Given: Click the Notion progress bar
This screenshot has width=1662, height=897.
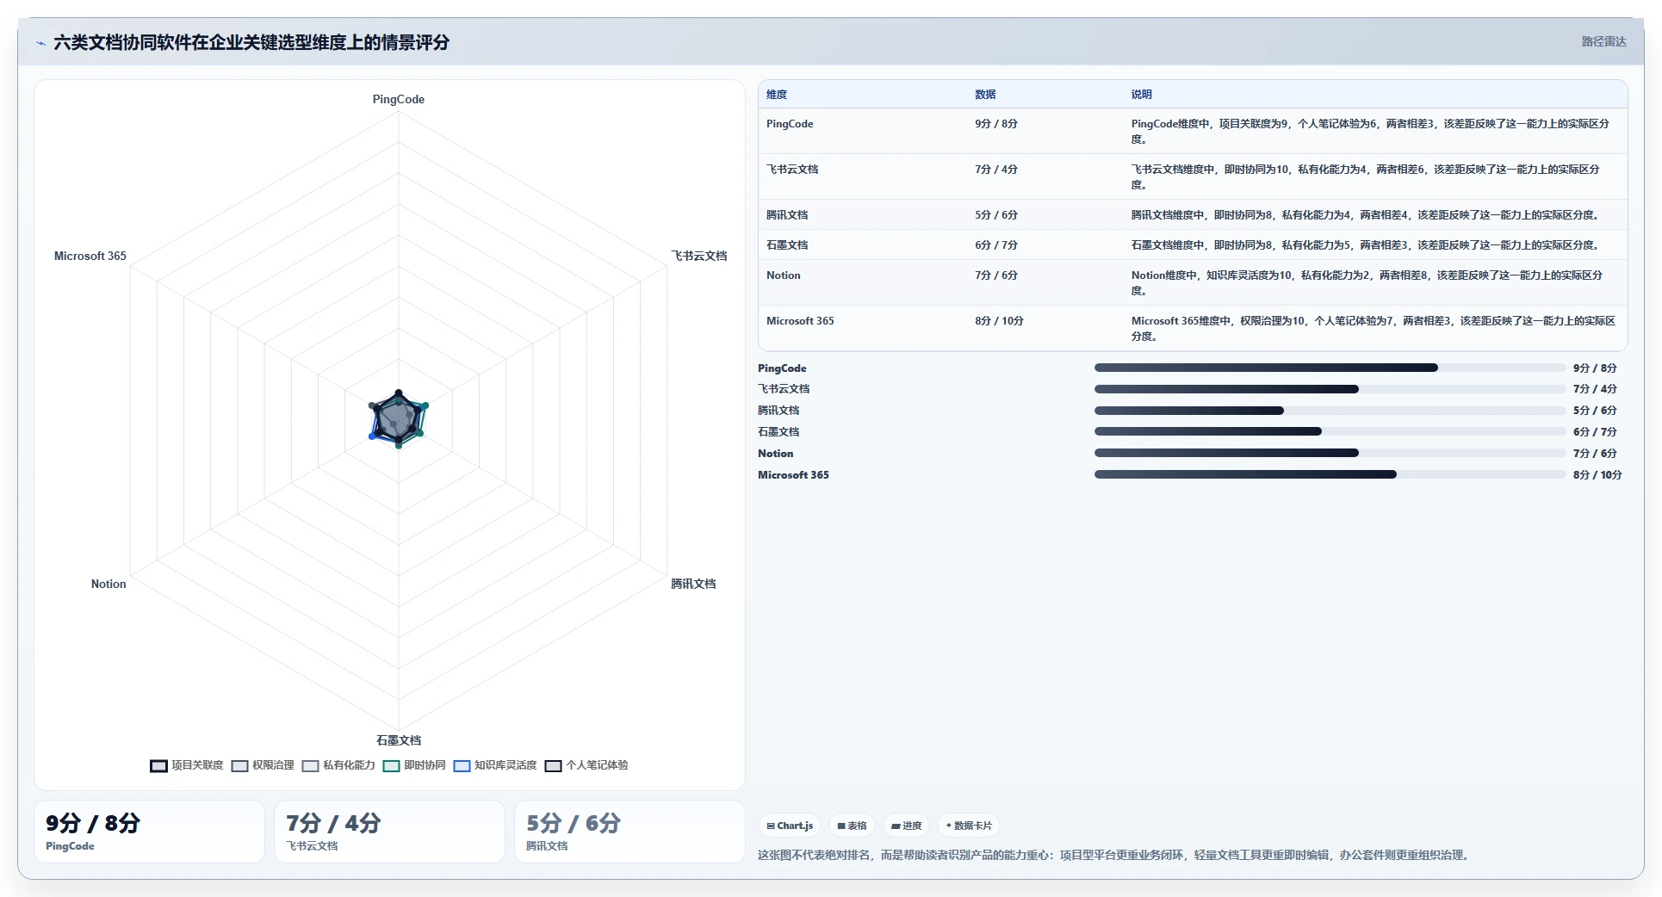Looking at the screenshot, I should click(1330, 453).
